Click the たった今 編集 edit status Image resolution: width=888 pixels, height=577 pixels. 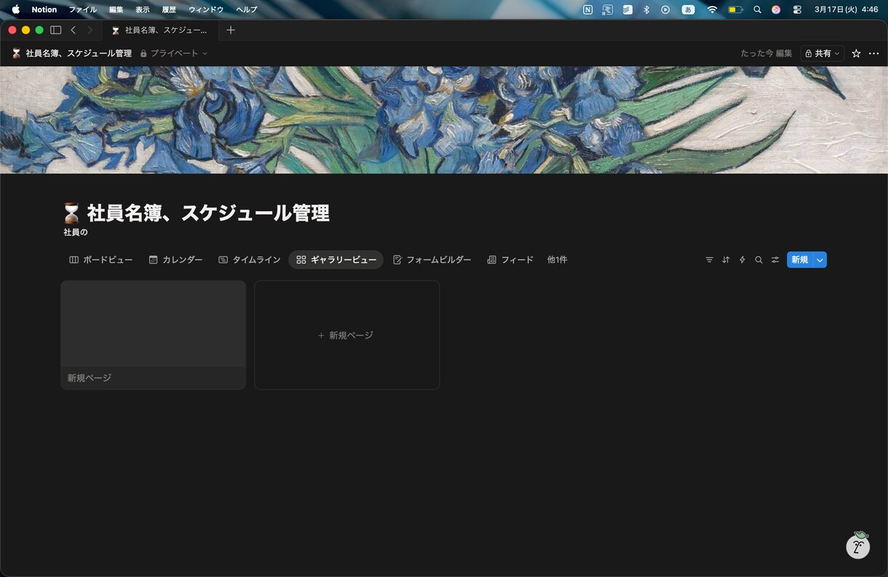pos(766,53)
